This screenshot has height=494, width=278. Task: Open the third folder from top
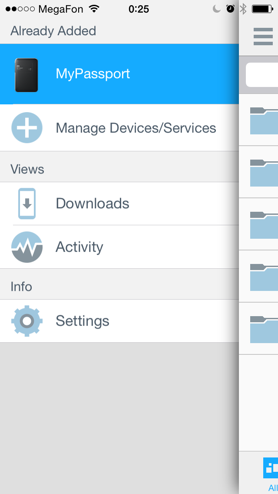[264, 224]
